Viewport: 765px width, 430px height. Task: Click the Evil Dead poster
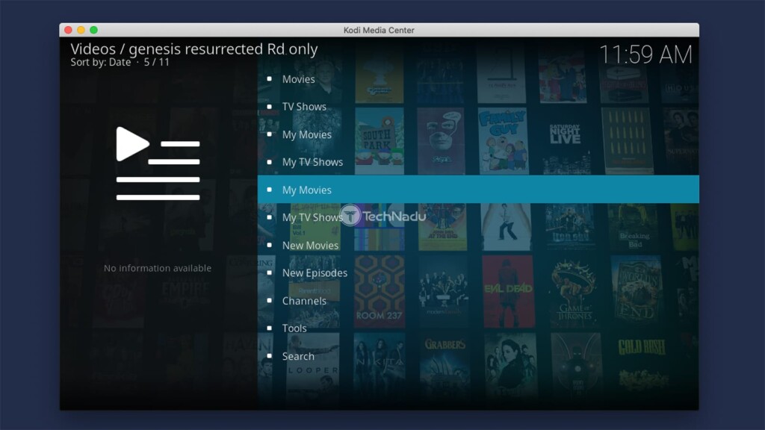coord(508,291)
